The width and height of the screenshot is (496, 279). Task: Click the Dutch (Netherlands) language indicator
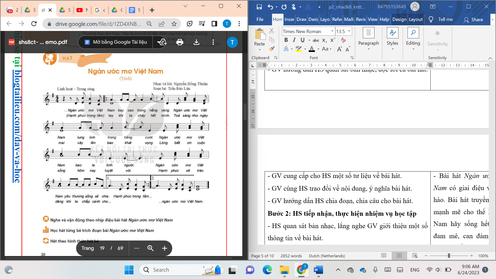tap(327, 256)
